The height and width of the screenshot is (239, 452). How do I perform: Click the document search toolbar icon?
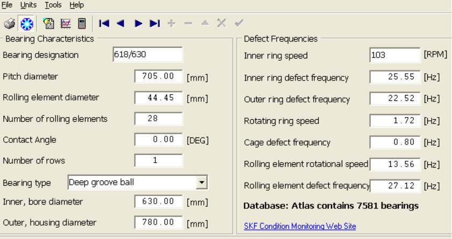49,24
